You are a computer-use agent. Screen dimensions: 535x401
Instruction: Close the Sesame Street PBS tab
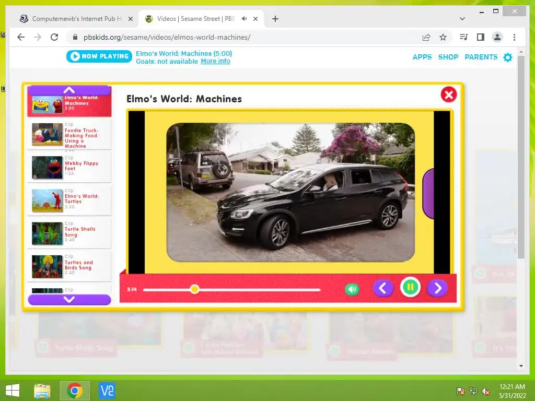[x=255, y=19]
